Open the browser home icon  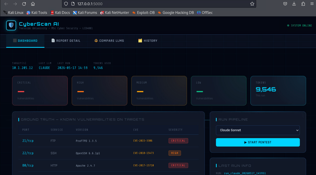click(33, 4)
